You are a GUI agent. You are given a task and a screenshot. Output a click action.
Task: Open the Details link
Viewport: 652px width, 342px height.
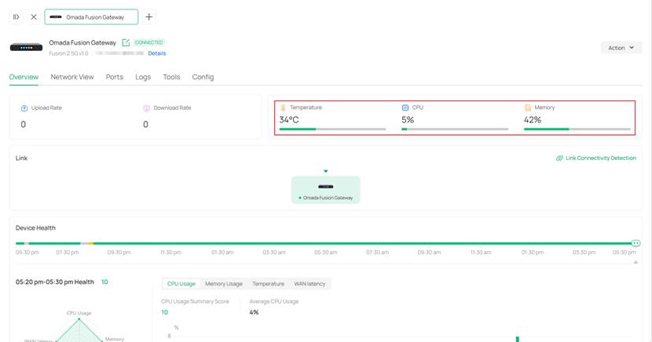point(157,53)
